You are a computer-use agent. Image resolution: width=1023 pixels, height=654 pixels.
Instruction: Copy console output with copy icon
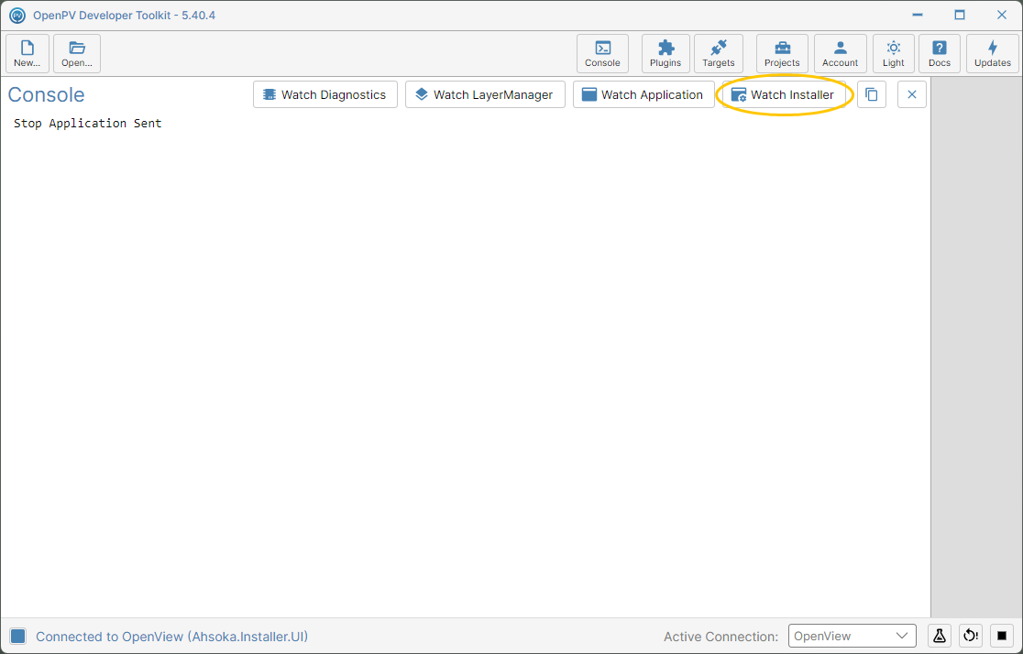coord(871,94)
